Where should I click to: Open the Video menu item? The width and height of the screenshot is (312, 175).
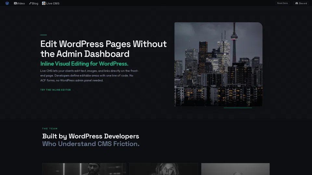coord(19,3)
